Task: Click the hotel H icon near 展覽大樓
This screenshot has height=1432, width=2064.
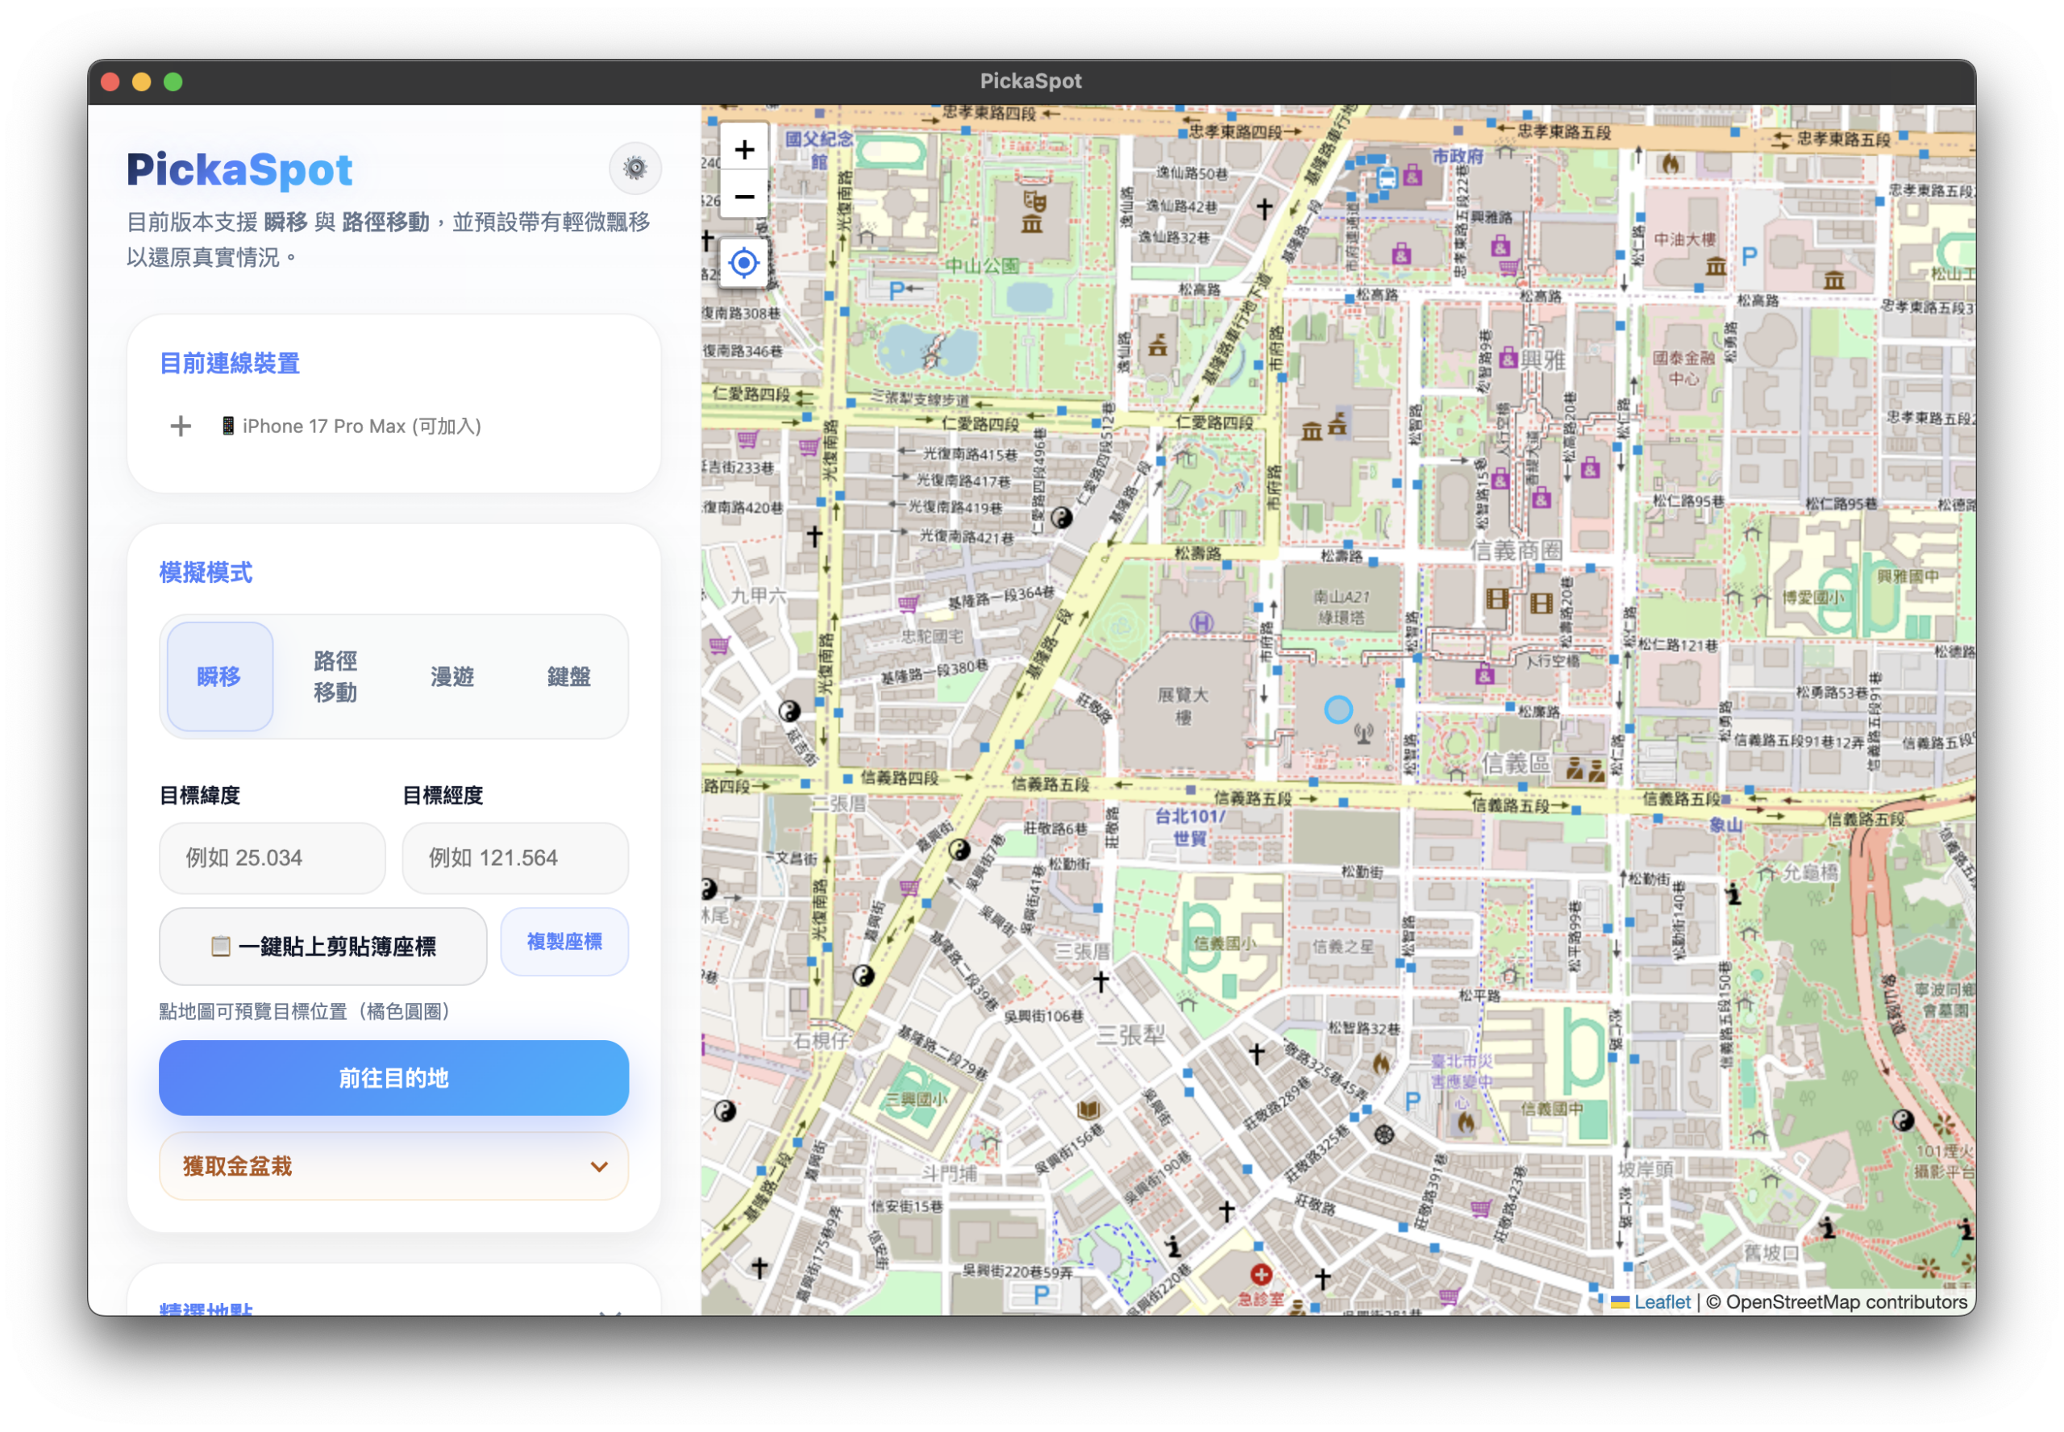Action: [1201, 622]
